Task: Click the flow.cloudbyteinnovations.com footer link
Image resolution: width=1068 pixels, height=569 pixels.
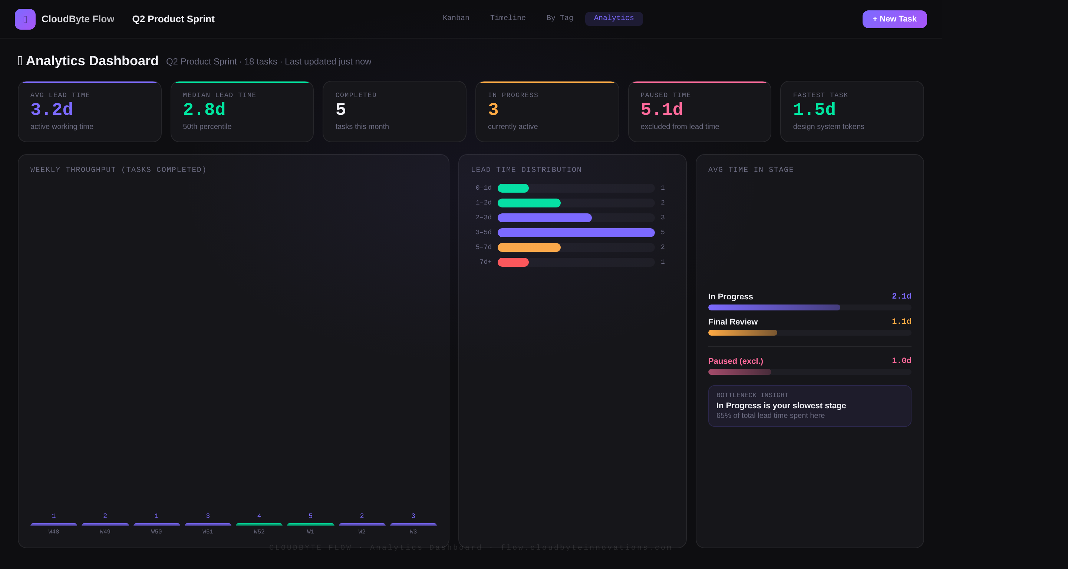Action: pos(586,548)
